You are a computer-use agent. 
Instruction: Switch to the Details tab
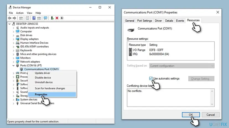click(169, 21)
